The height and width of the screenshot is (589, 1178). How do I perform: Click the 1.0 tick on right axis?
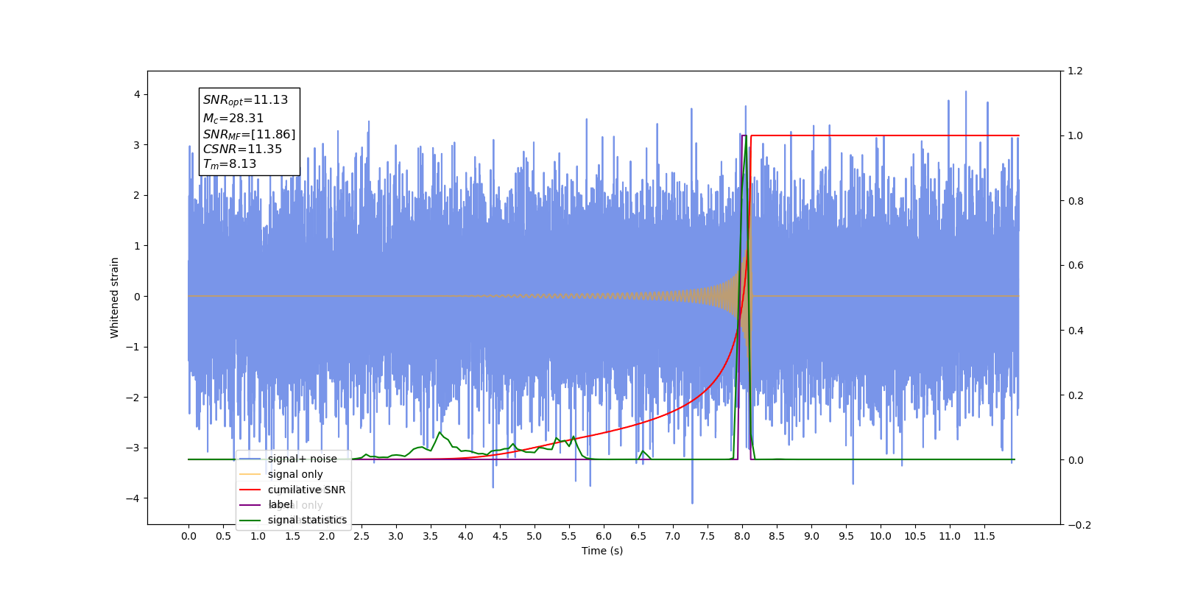click(x=1076, y=136)
